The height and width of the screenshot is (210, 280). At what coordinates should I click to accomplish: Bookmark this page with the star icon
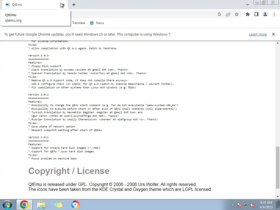[237, 14]
